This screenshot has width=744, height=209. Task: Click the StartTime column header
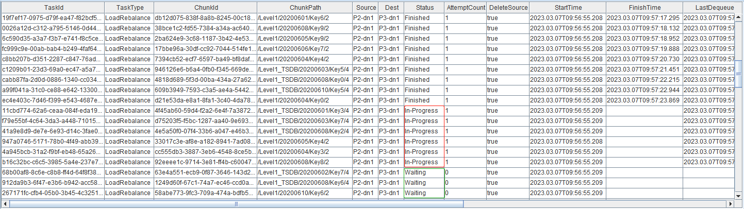tap(567, 8)
